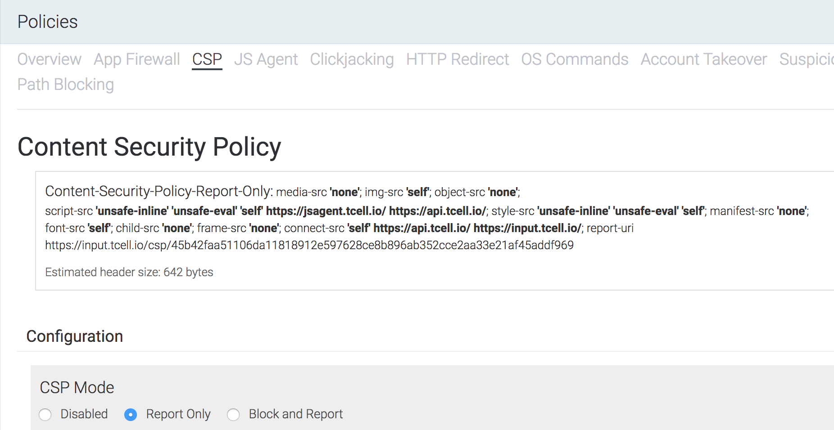This screenshot has width=834, height=430.
Task: Open the Overview policies tab
Action: tap(49, 59)
